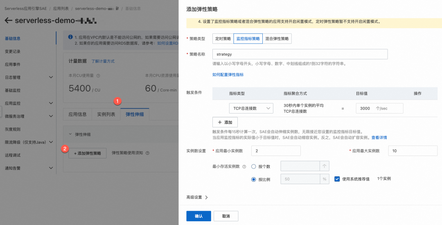Click the information icon in the VPC notice
442x225 pixels.
click(70, 37)
